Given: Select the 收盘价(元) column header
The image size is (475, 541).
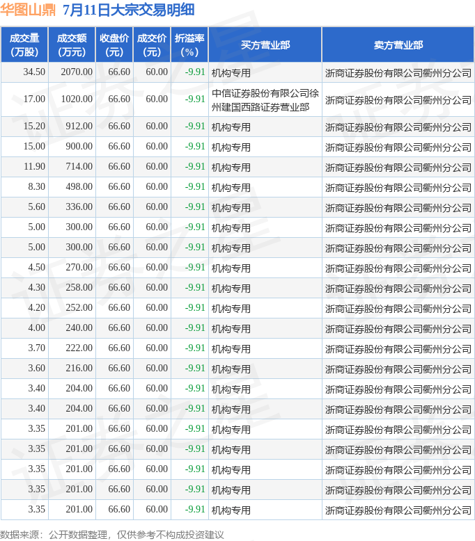Looking at the screenshot, I should 114,45.
